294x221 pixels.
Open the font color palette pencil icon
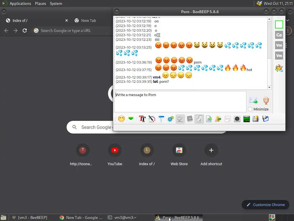coord(152,119)
